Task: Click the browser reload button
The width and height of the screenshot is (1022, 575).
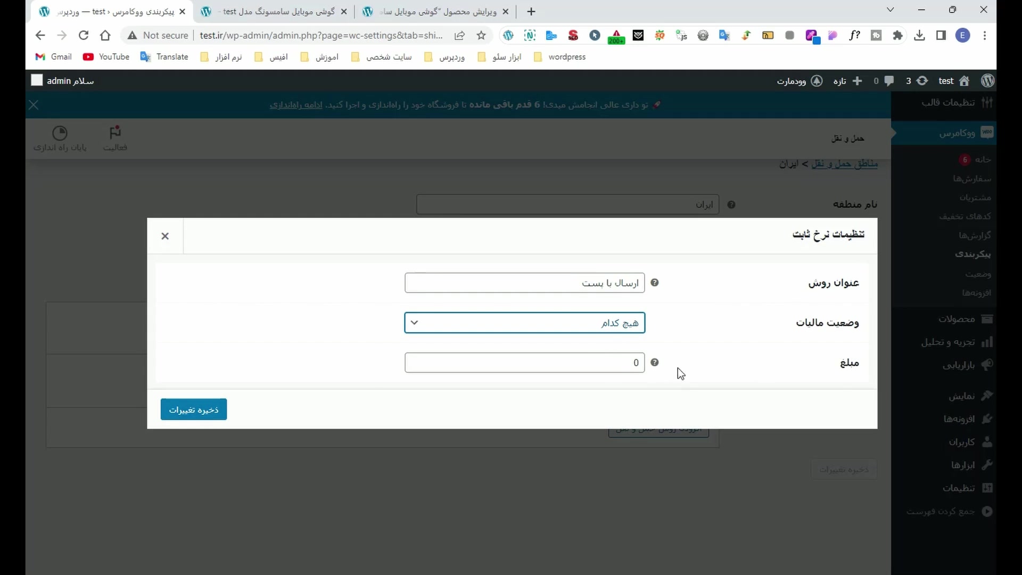Action: 84,36
